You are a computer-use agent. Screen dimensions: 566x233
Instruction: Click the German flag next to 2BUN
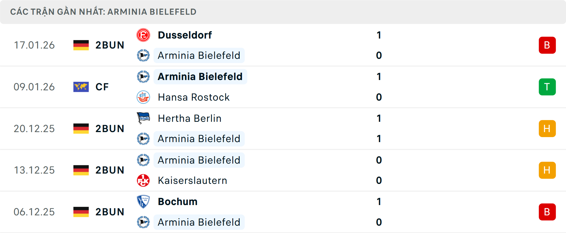click(x=81, y=45)
